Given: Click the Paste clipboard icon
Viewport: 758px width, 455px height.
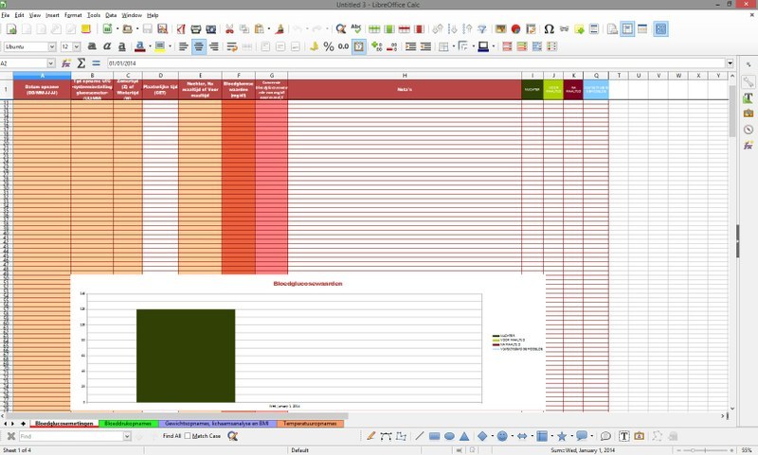Looking at the screenshot, I should pos(259,29).
